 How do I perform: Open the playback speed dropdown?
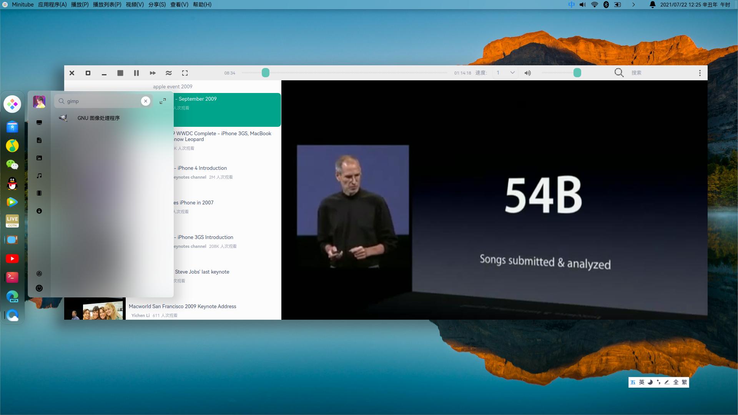pyautogui.click(x=505, y=73)
